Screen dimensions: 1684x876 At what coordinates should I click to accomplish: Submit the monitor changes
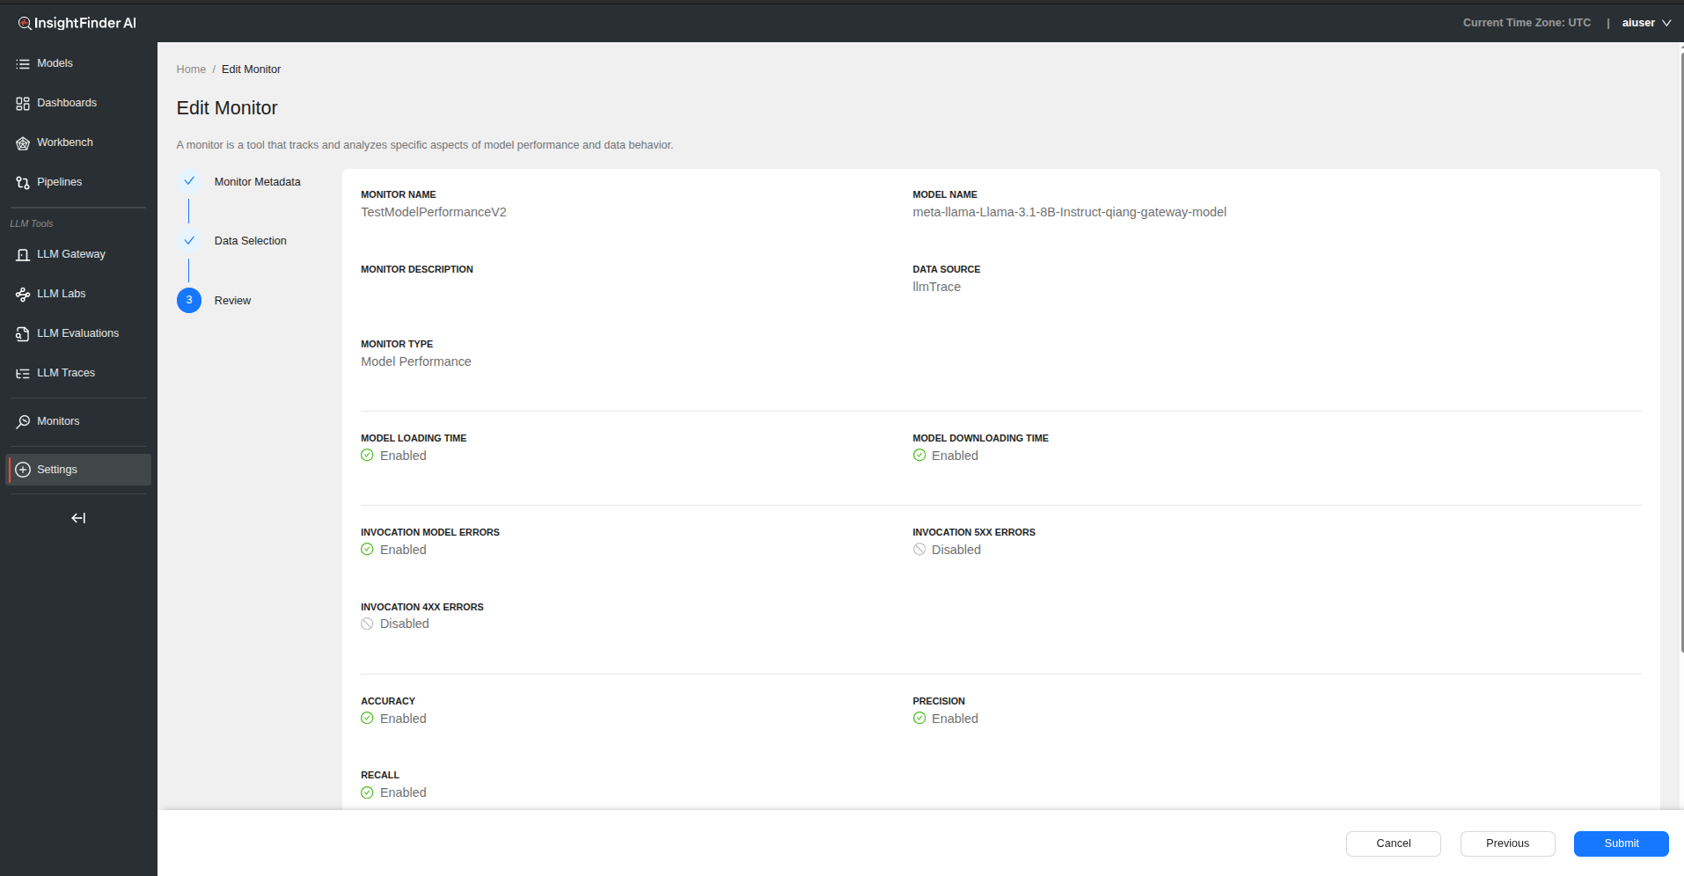1621,843
